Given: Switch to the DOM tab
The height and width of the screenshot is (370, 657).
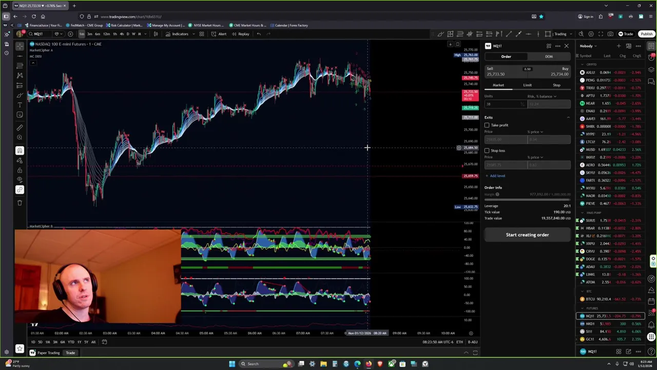Looking at the screenshot, I should (x=549, y=57).
